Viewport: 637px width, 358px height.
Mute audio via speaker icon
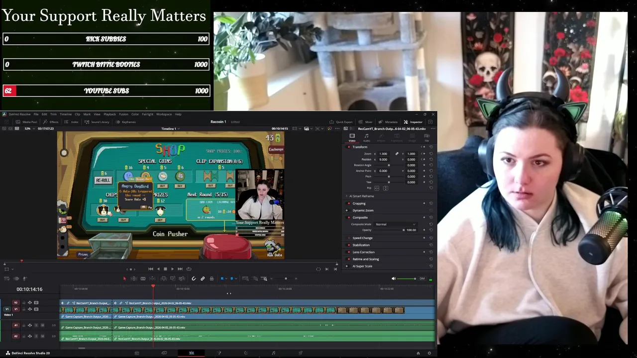(x=394, y=278)
